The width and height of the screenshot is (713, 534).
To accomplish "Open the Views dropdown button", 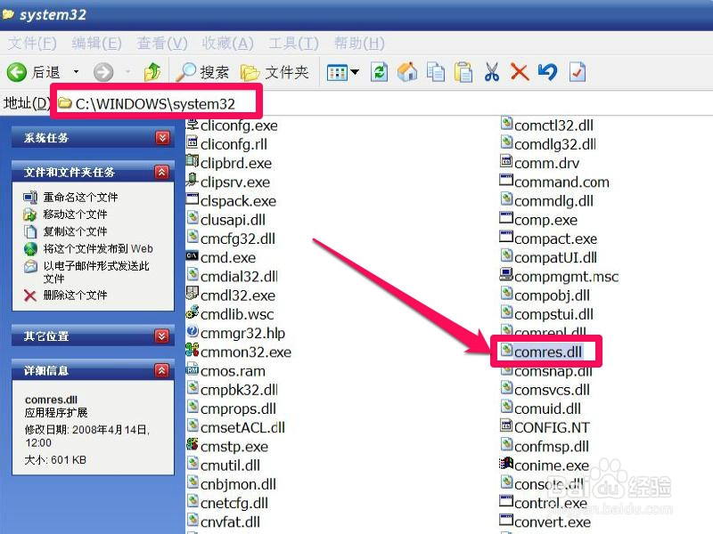I will pyautogui.click(x=342, y=72).
